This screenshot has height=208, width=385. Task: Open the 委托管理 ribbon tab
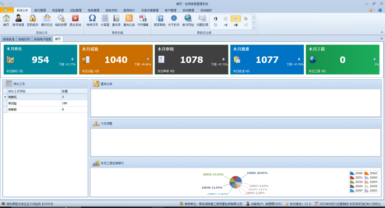pos(40,10)
